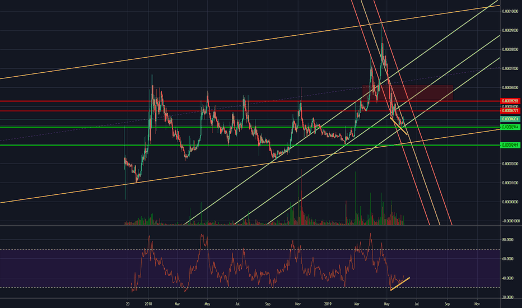Image resolution: width=522 pixels, height=308 pixels.
Task: Click the Mar label following 2019
Action: [x=357, y=304]
